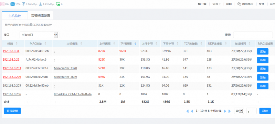Sort by UDP连接数 column sort icon

click(226, 44)
